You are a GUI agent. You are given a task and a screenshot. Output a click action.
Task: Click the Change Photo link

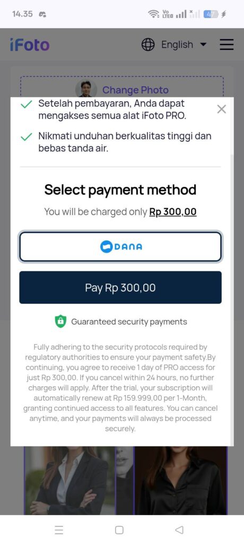point(135,90)
